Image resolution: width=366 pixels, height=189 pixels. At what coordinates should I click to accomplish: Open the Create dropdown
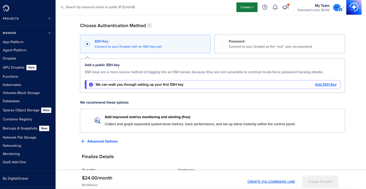pos(247,7)
